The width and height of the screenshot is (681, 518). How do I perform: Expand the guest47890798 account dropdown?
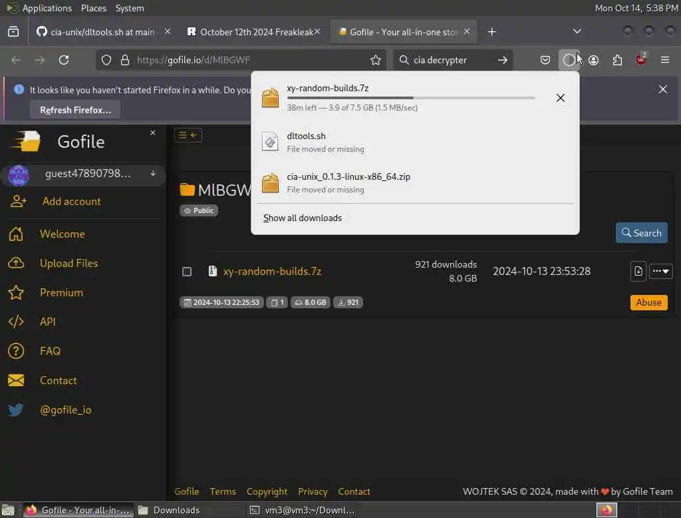pyautogui.click(x=154, y=174)
